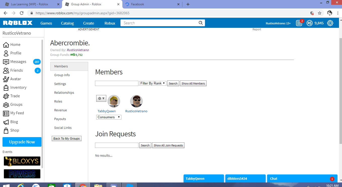Click the Search button under Join Requests
The width and height of the screenshot is (342, 187).
tap(145, 145)
